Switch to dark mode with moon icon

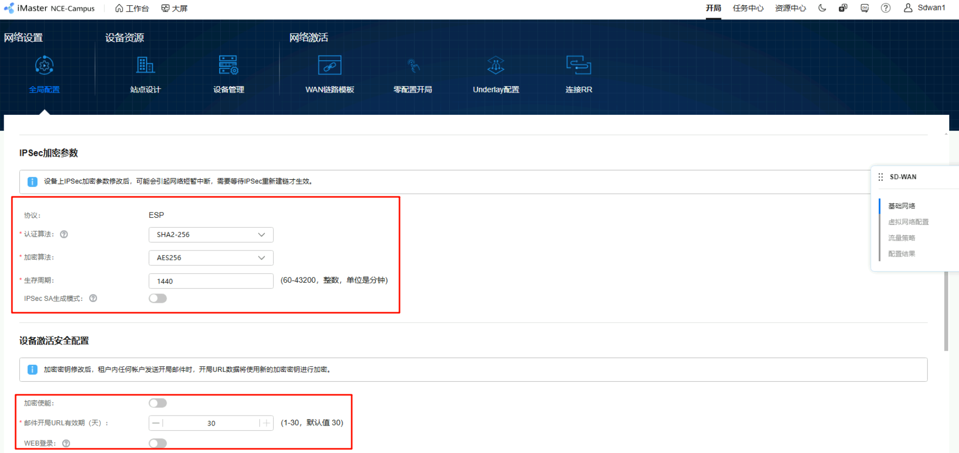click(x=822, y=8)
